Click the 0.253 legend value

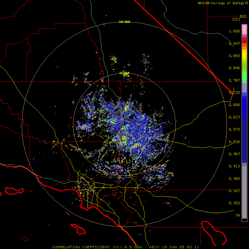[x=234, y=203]
